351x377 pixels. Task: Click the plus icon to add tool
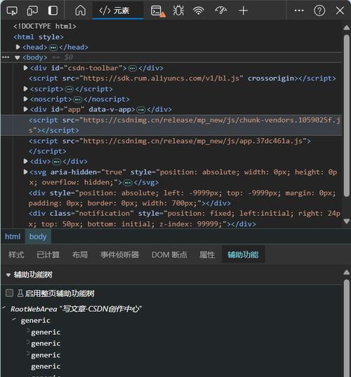(244, 11)
